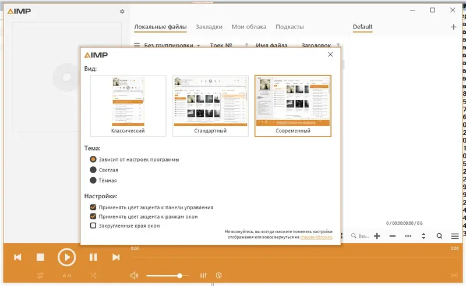The height and width of the screenshot is (286, 466).
Task: Remove files with the playlist minus icon
Action: (x=392, y=236)
